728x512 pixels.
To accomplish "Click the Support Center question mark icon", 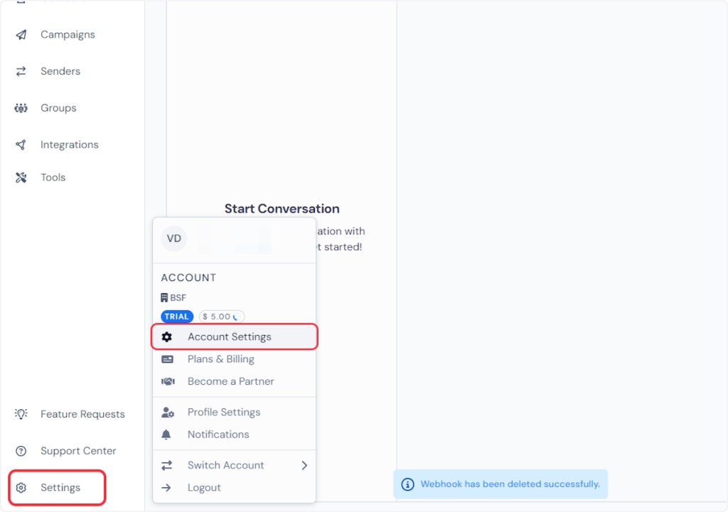I will coord(21,451).
